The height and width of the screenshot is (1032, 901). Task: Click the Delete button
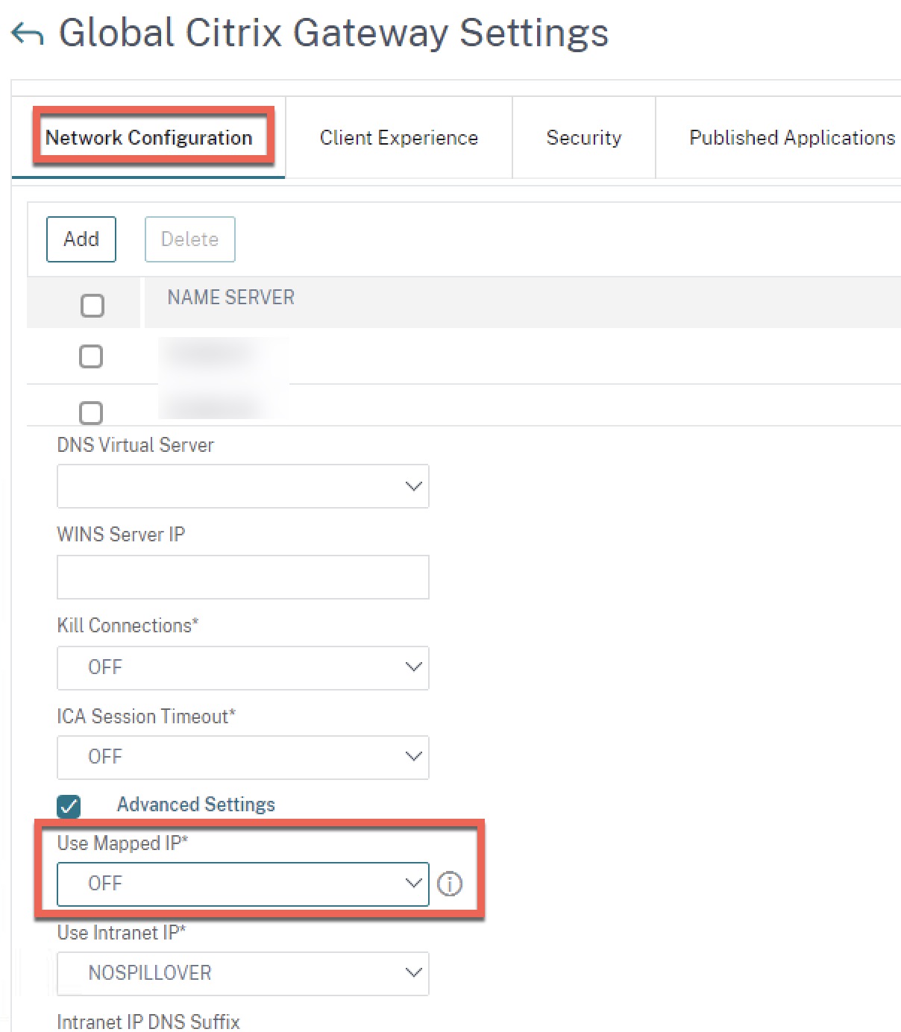189,239
